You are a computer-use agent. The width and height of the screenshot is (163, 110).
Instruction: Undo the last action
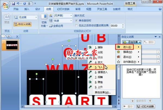click(x=18, y=4)
